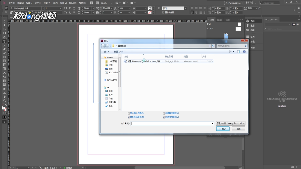Click the toolbox fill and stroke swatch
301x169 pixels.
click(4, 108)
